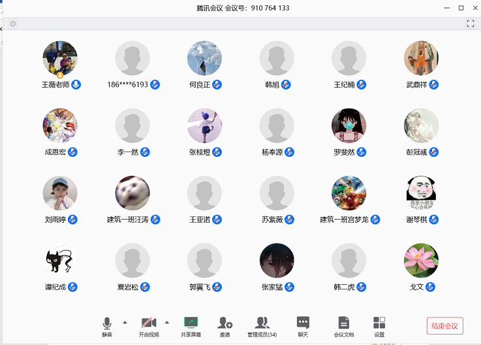Open the 邀请 invite icon

coord(225,323)
